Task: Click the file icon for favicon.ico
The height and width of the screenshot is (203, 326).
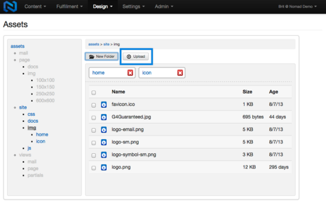Action: (x=104, y=104)
